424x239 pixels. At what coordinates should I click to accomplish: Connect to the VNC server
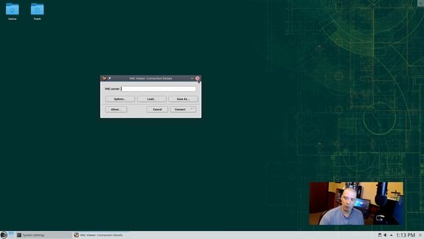[183, 110]
